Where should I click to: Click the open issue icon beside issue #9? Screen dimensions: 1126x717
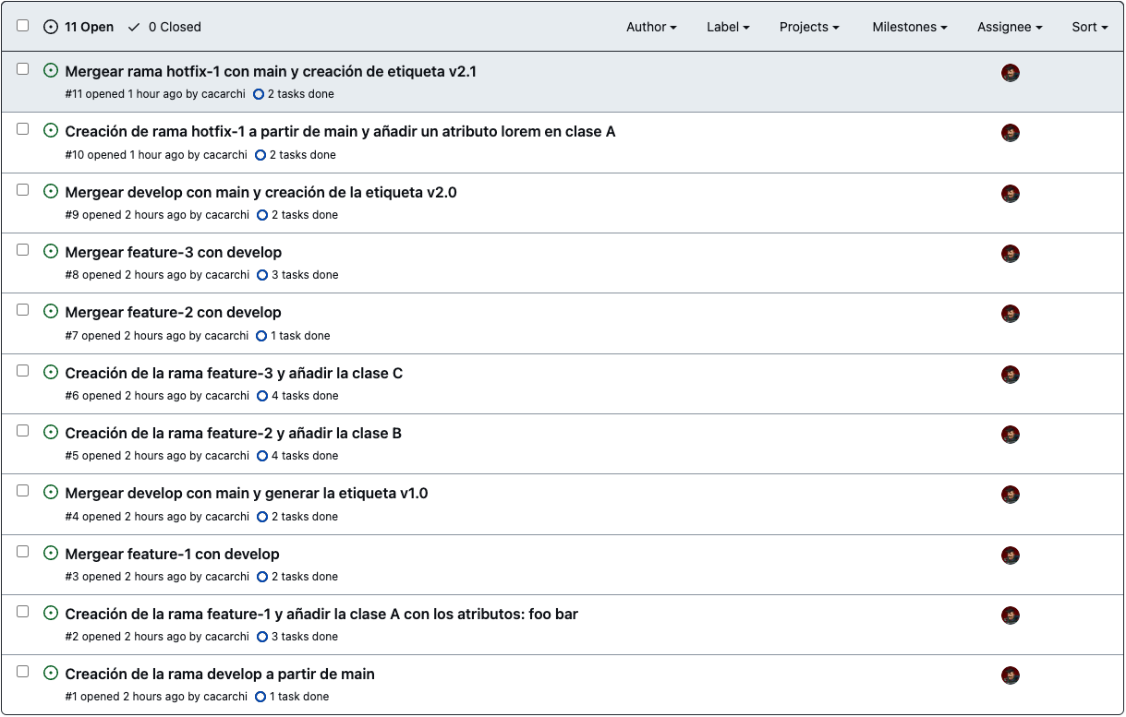coord(51,191)
